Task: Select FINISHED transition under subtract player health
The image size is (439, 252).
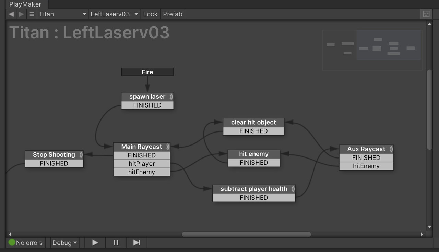Action: pos(254,198)
